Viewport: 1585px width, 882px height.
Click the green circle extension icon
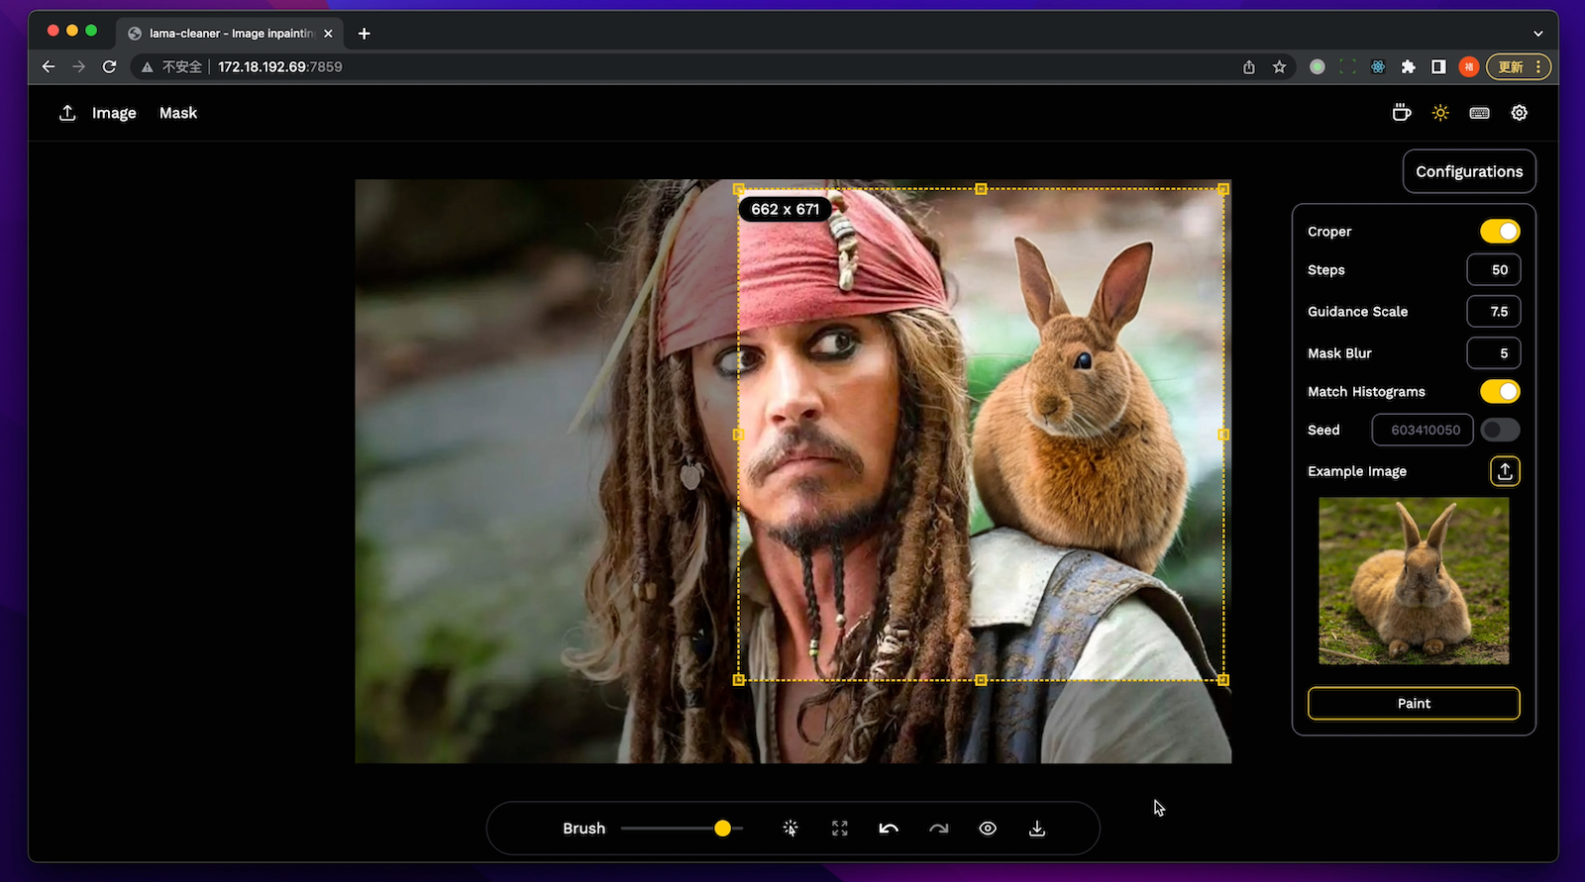pyautogui.click(x=1318, y=66)
